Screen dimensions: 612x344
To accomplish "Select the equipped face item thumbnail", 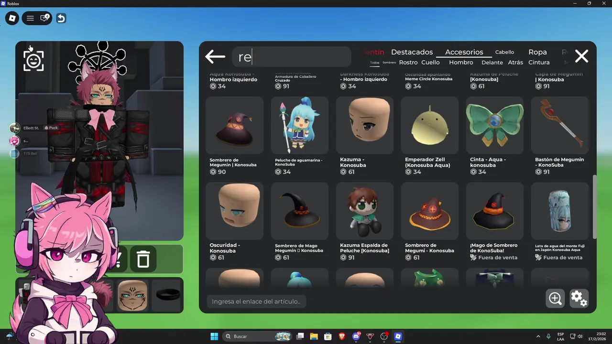I will pos(132,295).
